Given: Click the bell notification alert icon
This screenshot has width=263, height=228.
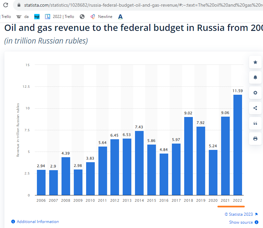Looking at the screenshot, I should coord(255,77).
